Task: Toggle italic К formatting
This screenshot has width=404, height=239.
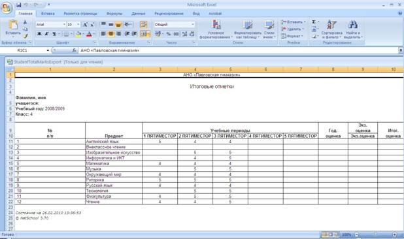Action: (x=46, y=34)
